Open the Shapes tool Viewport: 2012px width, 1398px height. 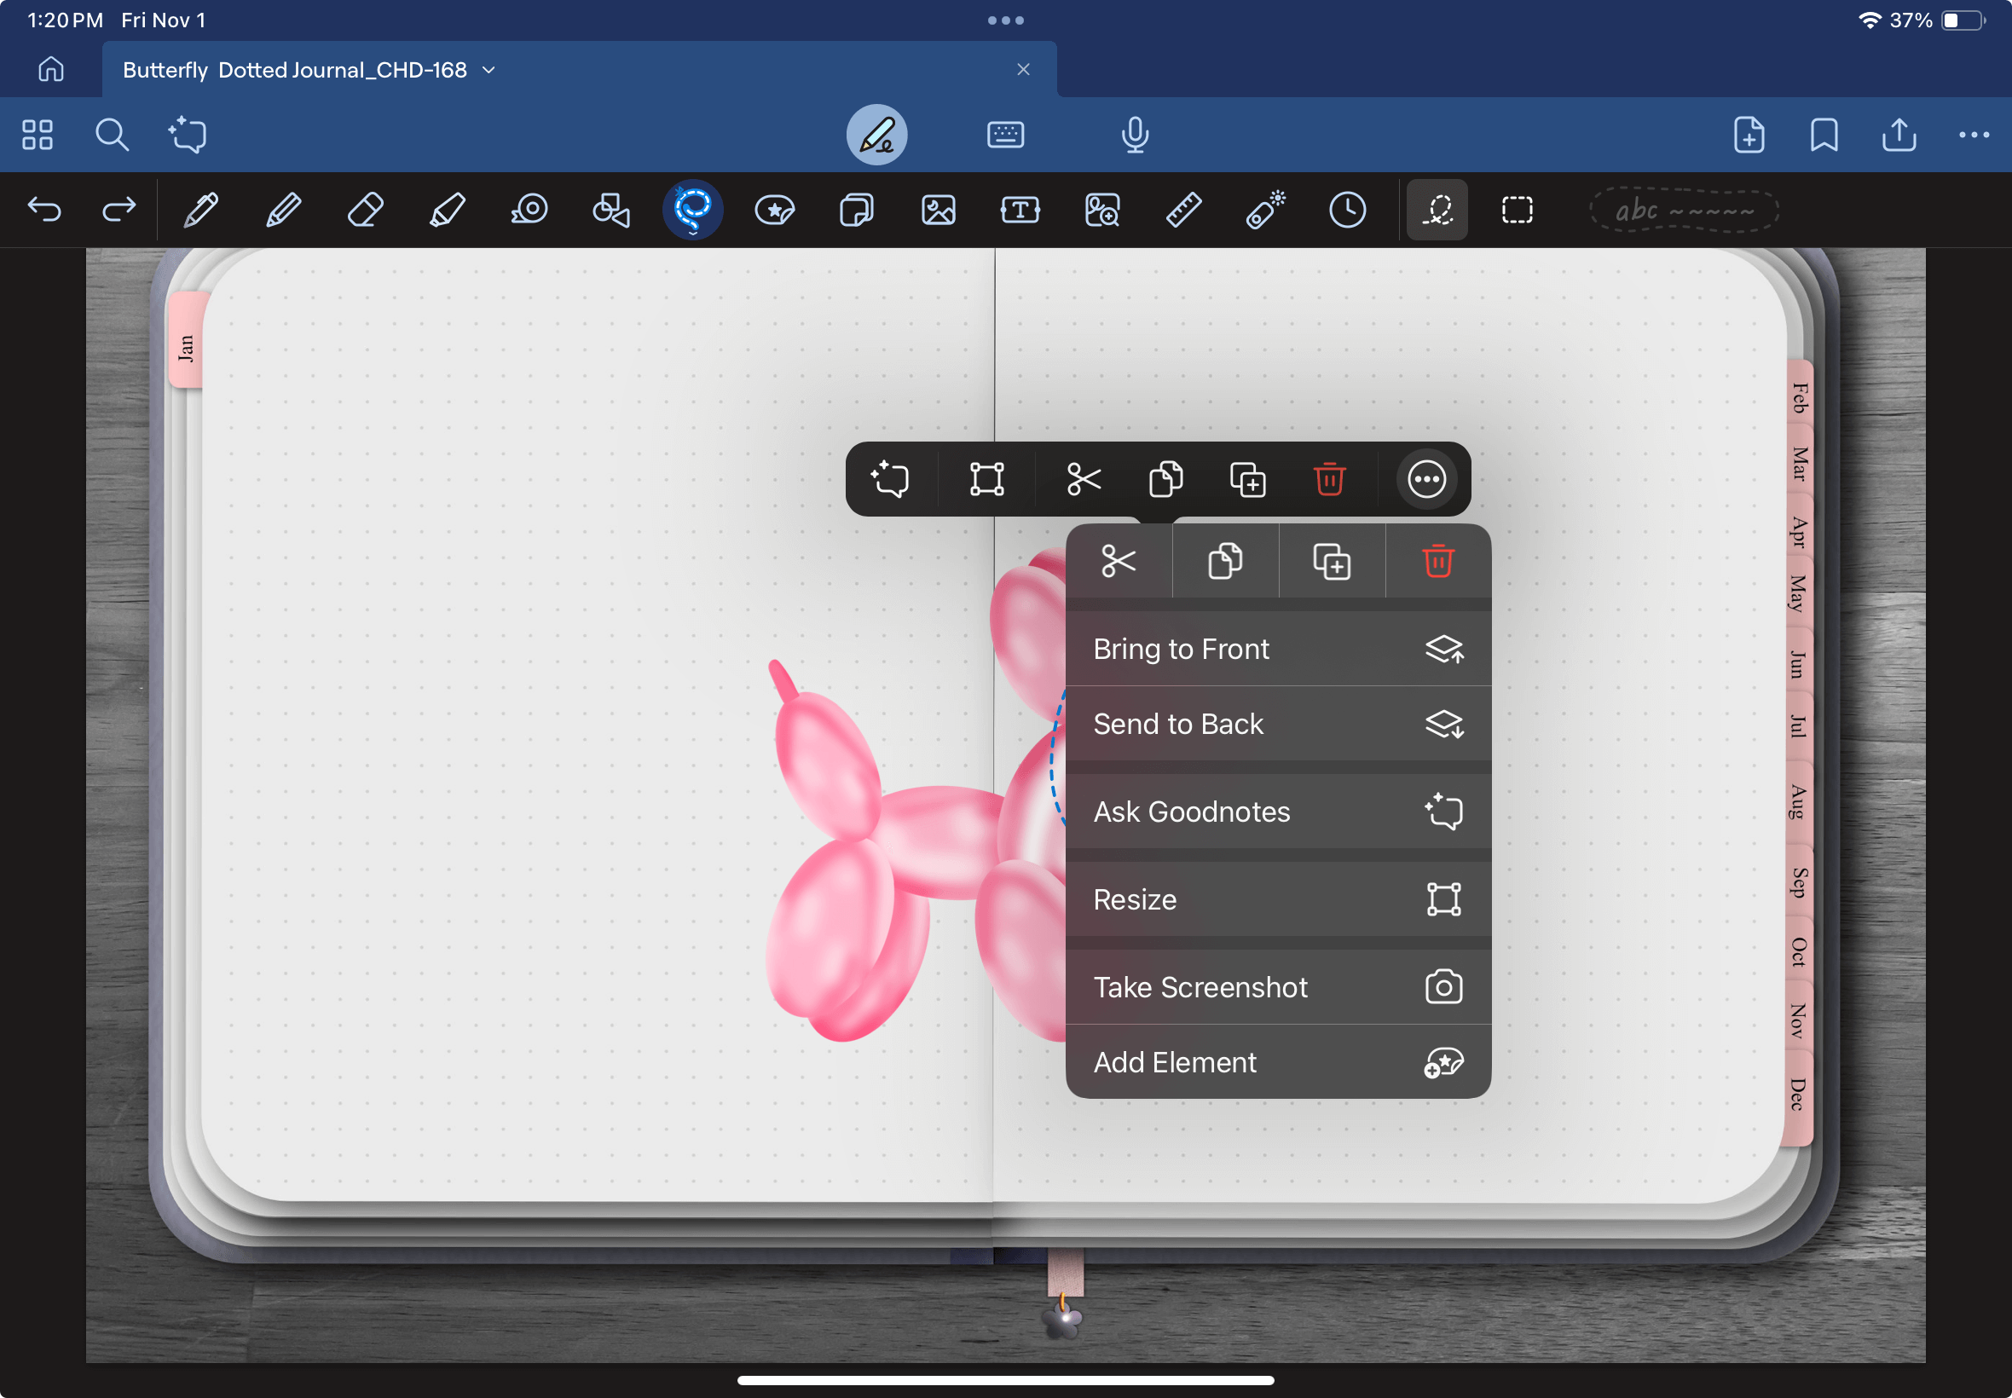[610, 210]
